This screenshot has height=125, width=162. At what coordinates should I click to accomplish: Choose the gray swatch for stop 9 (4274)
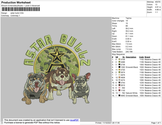pos(119,80)
